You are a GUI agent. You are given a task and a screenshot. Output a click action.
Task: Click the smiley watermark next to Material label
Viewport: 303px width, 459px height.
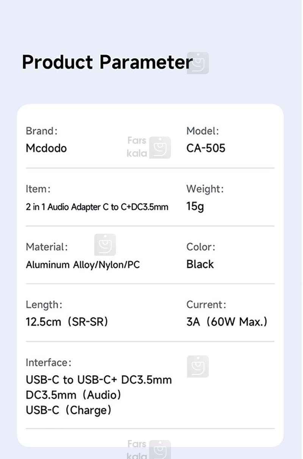pyautogui.click(x=105, y=245)
